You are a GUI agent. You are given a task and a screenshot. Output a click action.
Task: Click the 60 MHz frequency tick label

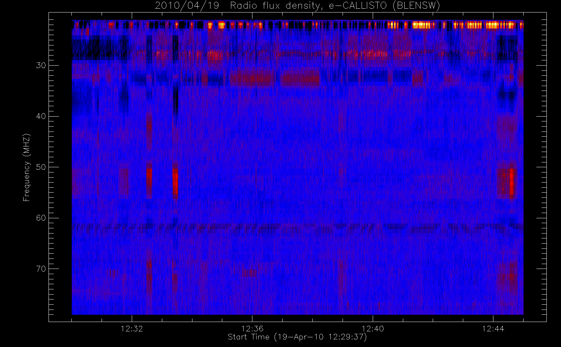tap(41, 218)
